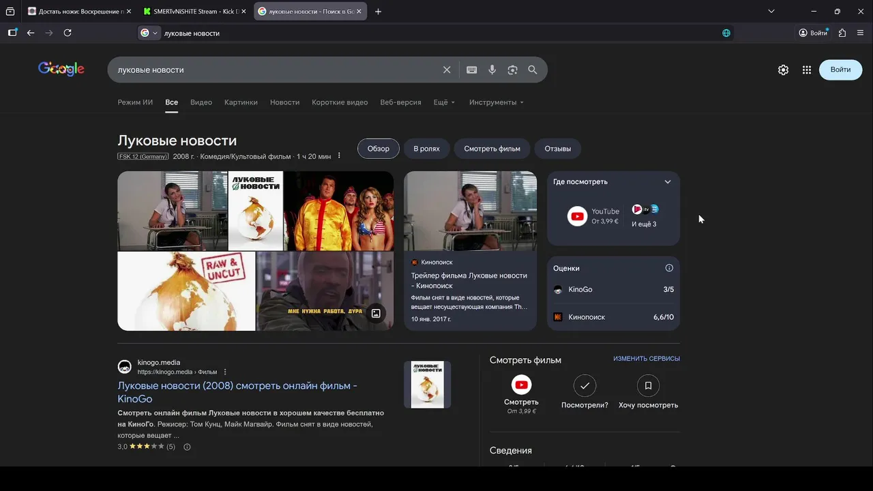The width and height of the screenshot is (873, 491).
Task: Click the Отзывы chip
Action: click(x=557, y=149)
